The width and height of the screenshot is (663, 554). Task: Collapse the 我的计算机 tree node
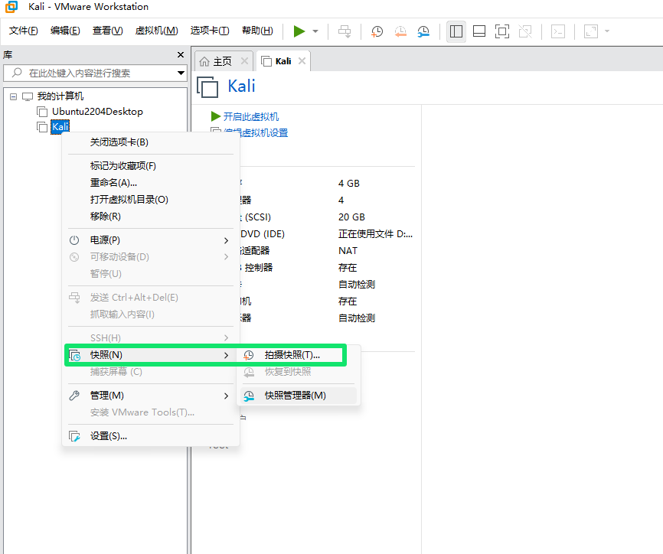point(13,96)
